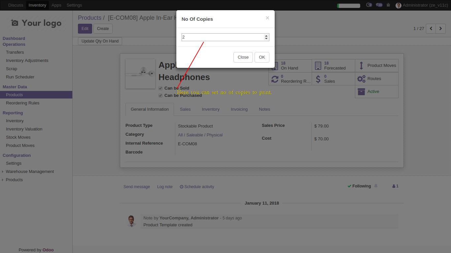Open the debug bug icon

pyautogui.click(x=388, y=5)
